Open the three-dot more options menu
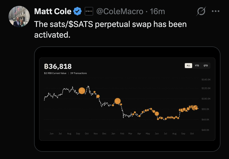229x159 pixels. coord(216,11)
